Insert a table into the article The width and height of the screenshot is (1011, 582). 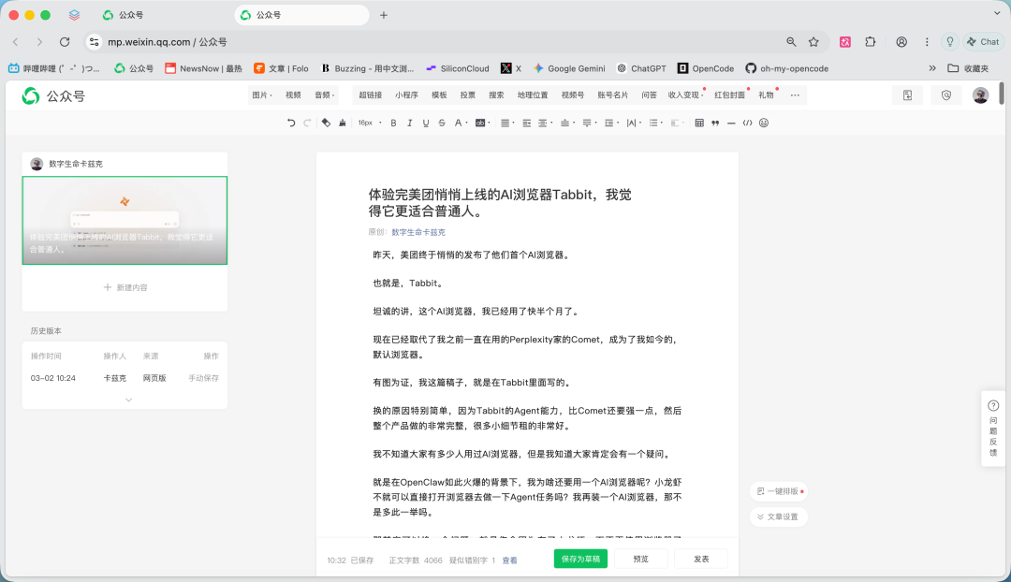(697, 123)
